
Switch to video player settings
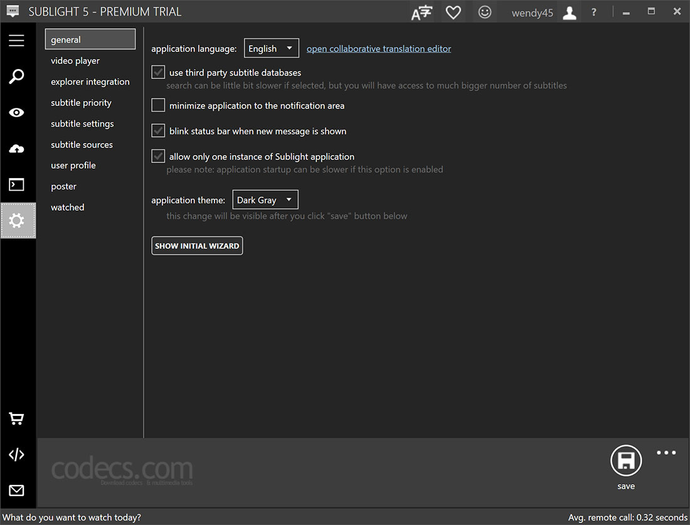click(75, 61)
